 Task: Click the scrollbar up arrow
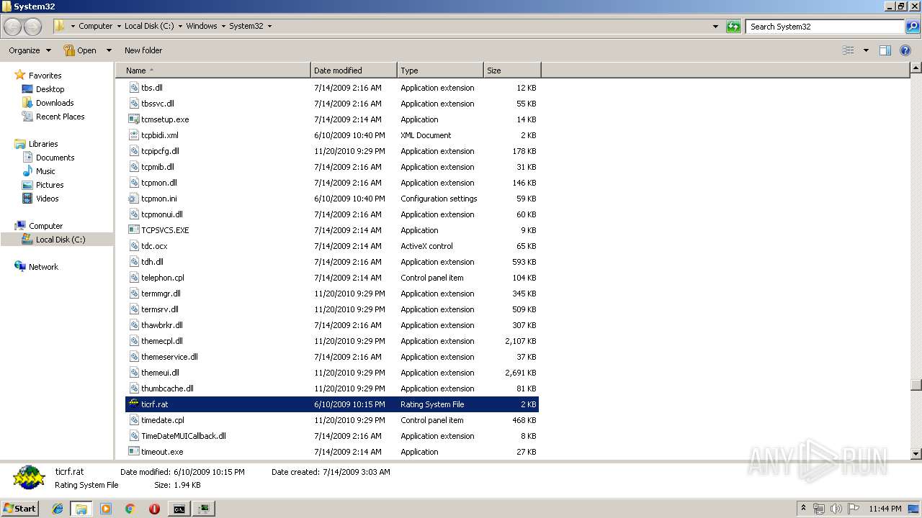pyautogui.click(x=916, y=68)
